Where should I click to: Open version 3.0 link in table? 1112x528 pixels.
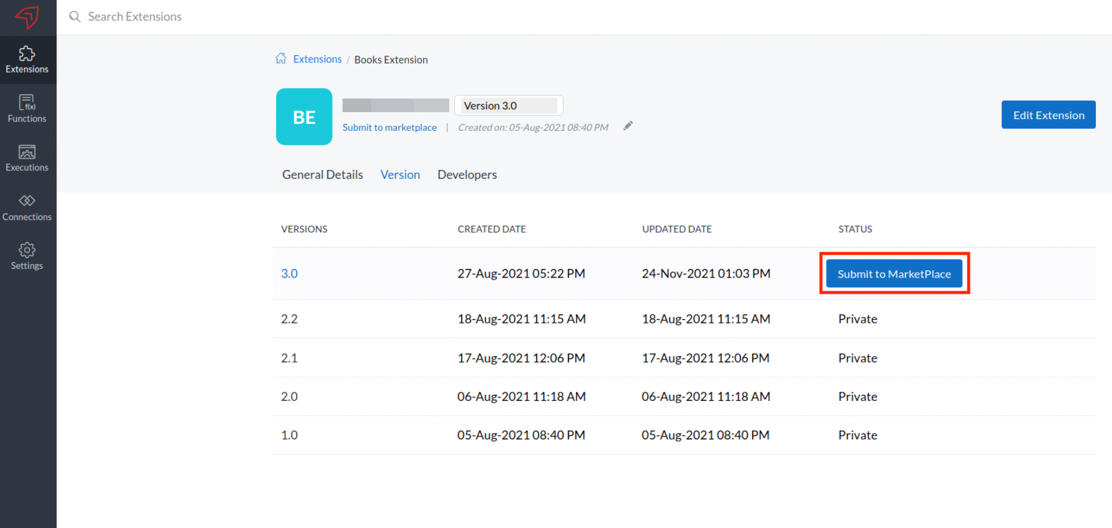289,273
